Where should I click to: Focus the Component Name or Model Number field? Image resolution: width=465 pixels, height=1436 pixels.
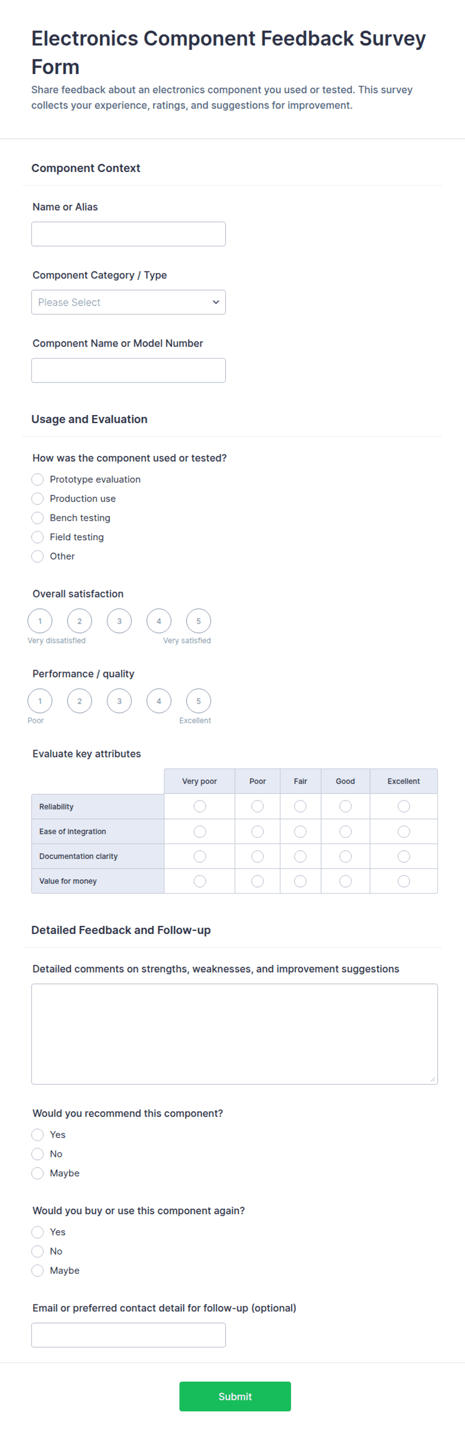tap(128, 370)
